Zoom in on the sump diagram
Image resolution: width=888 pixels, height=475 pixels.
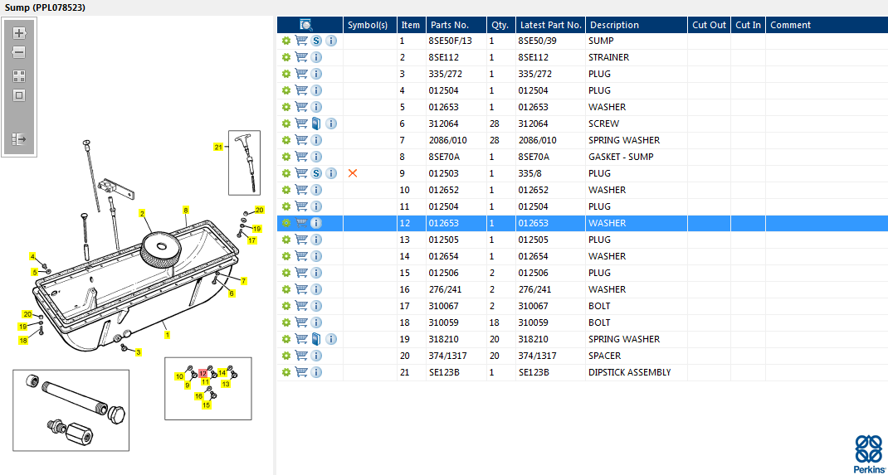(x=19, y=34)
